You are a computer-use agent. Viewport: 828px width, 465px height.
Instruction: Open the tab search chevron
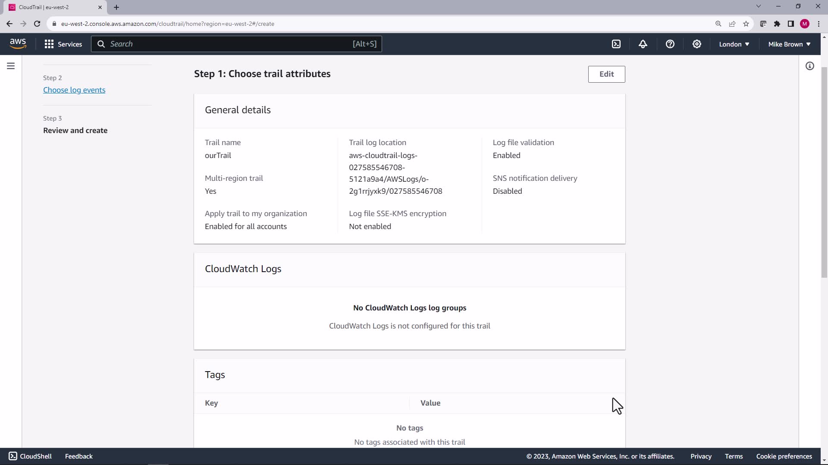[x=758, y=6]
